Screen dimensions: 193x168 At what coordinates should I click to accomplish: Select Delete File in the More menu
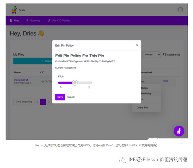pyautogui.click(x=142, y=108)
